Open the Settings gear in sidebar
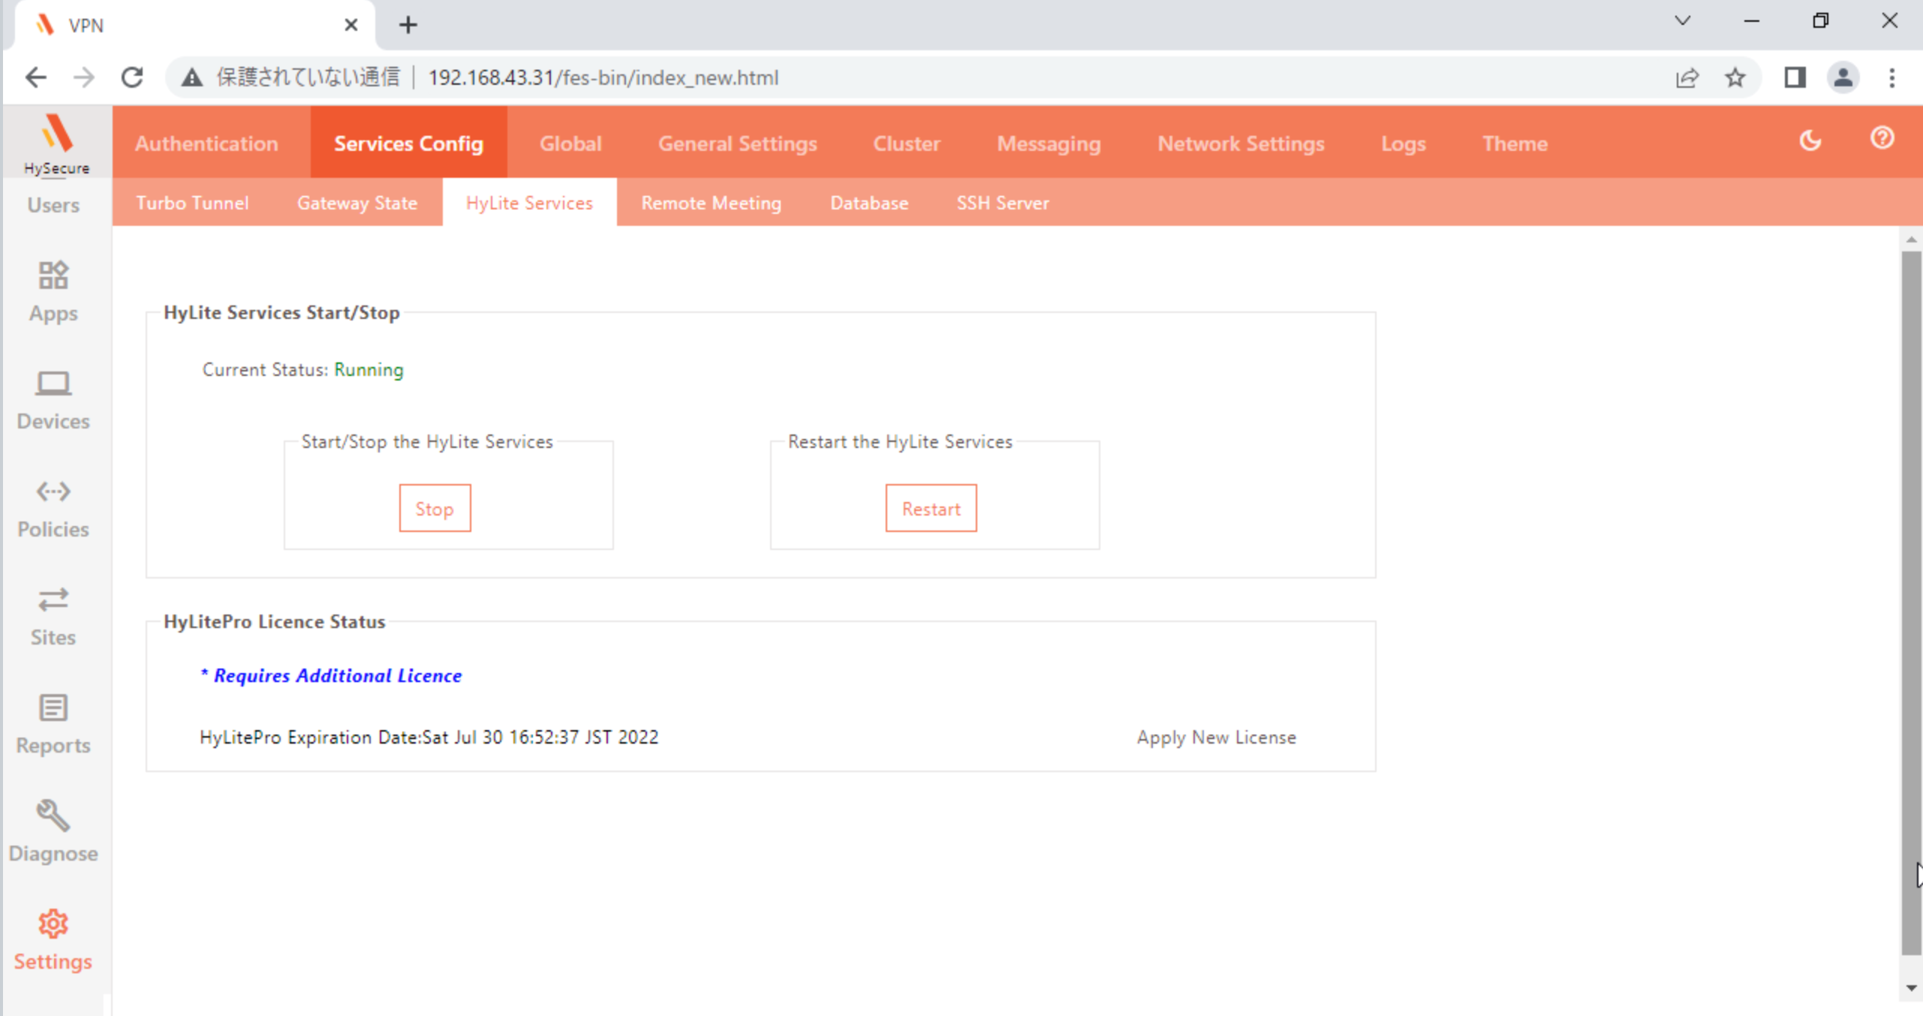1923x1016 pixels. (x=53, y=940)
